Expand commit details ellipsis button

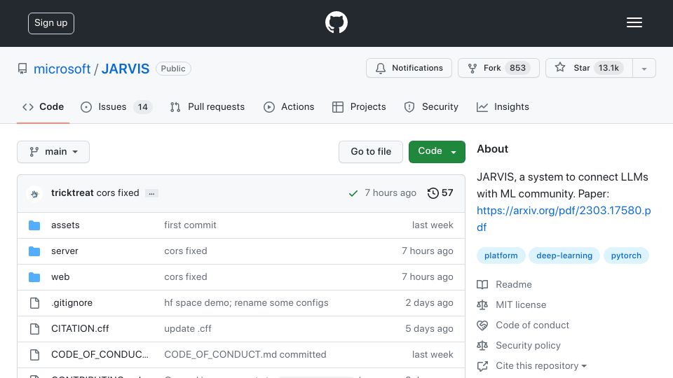click(151, 193)
